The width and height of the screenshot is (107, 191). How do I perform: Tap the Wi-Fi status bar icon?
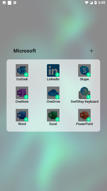point(86,3)
